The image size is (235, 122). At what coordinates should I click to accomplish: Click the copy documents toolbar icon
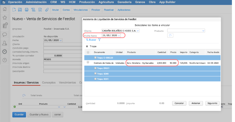[33, 10]
